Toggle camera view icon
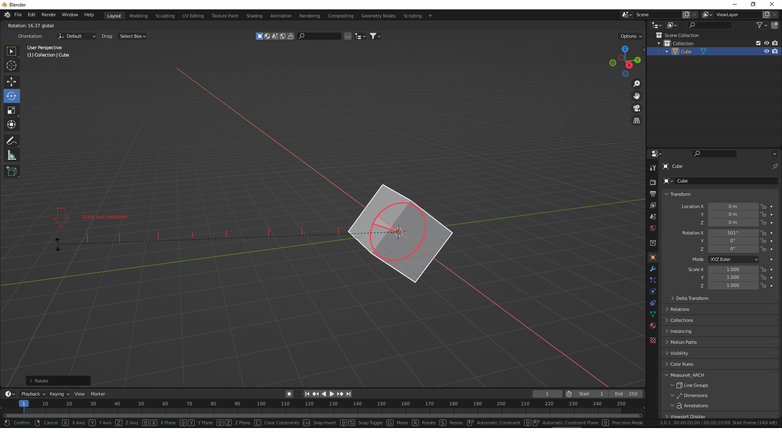 (637, 108)
